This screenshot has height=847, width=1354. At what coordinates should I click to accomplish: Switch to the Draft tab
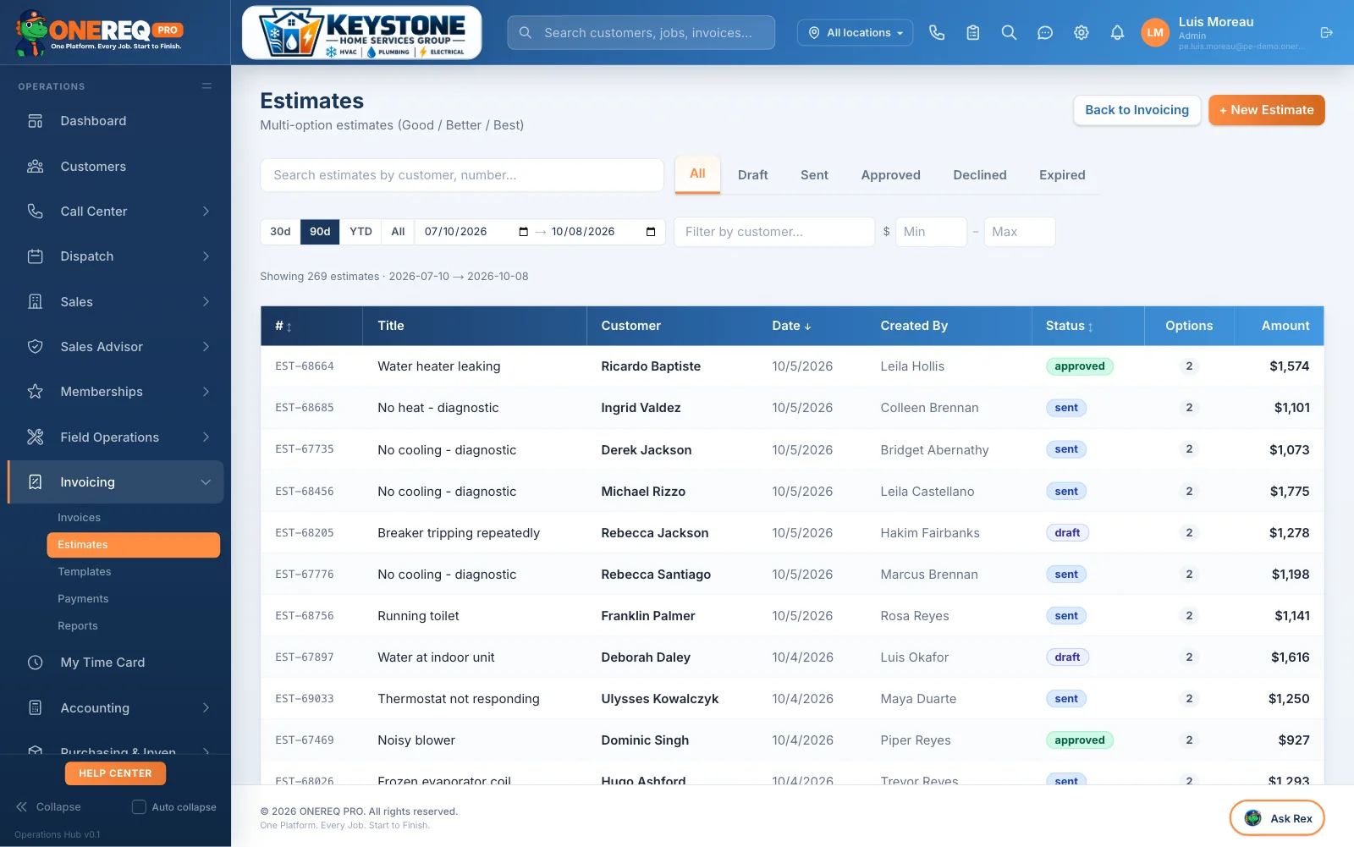(752, 175)
